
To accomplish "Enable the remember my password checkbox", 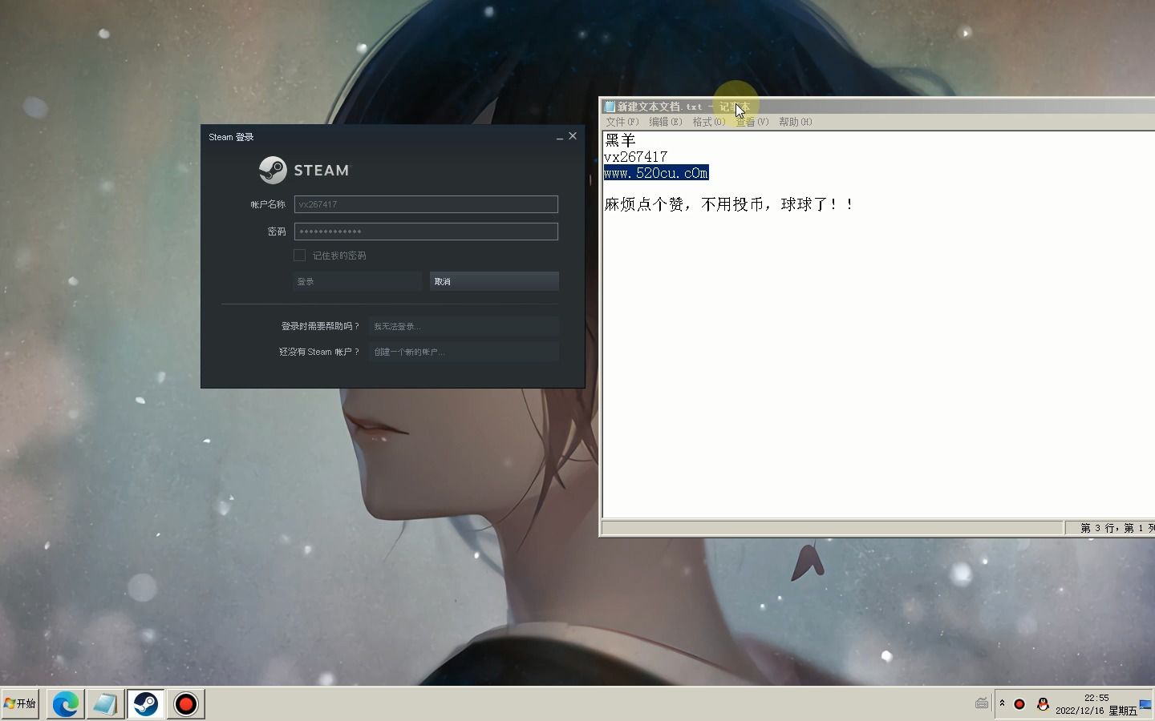I will pyautogui.click(x=299, y=255).
